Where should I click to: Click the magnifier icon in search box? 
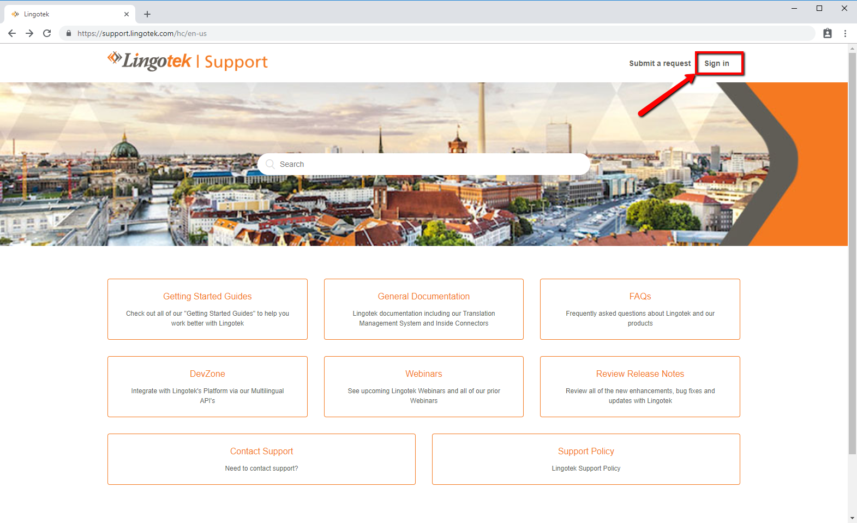point(270,164)
